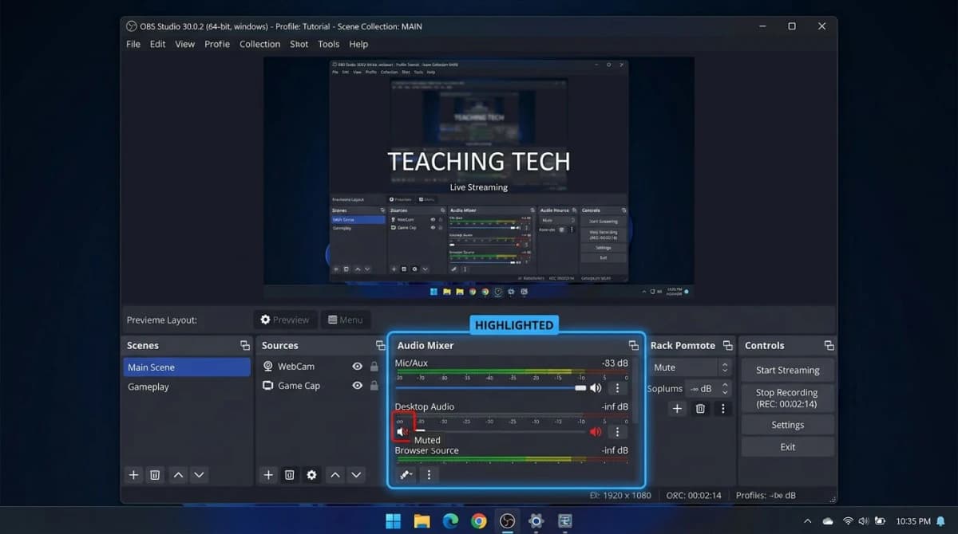Image resolution: width=958 pixels, height=534 pixels.
Task: Click the Prevview button in the layout bar
Action: pos(285,320)
